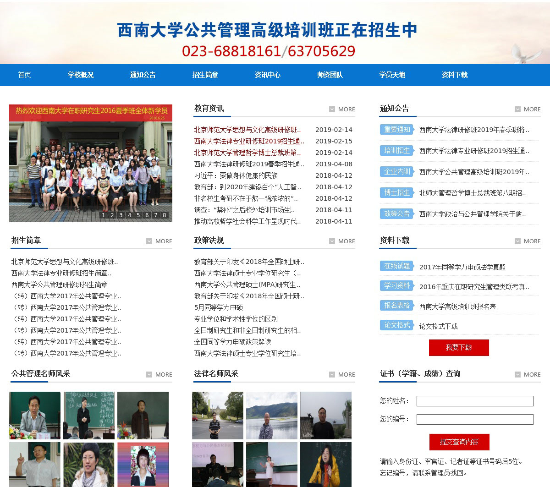550x487 pixels.
Task: Click the 博士招生 tag
Action: [x=397, y=193]
